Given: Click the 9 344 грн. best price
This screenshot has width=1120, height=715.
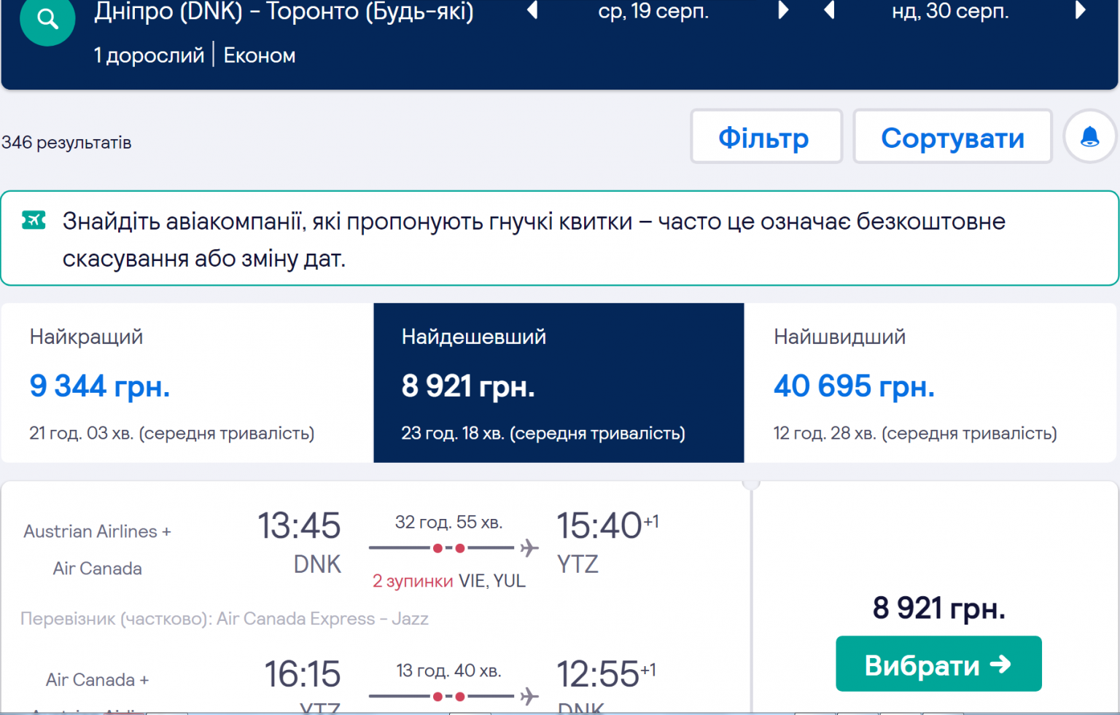Looking at the screenshot, I should coord(100,386).
